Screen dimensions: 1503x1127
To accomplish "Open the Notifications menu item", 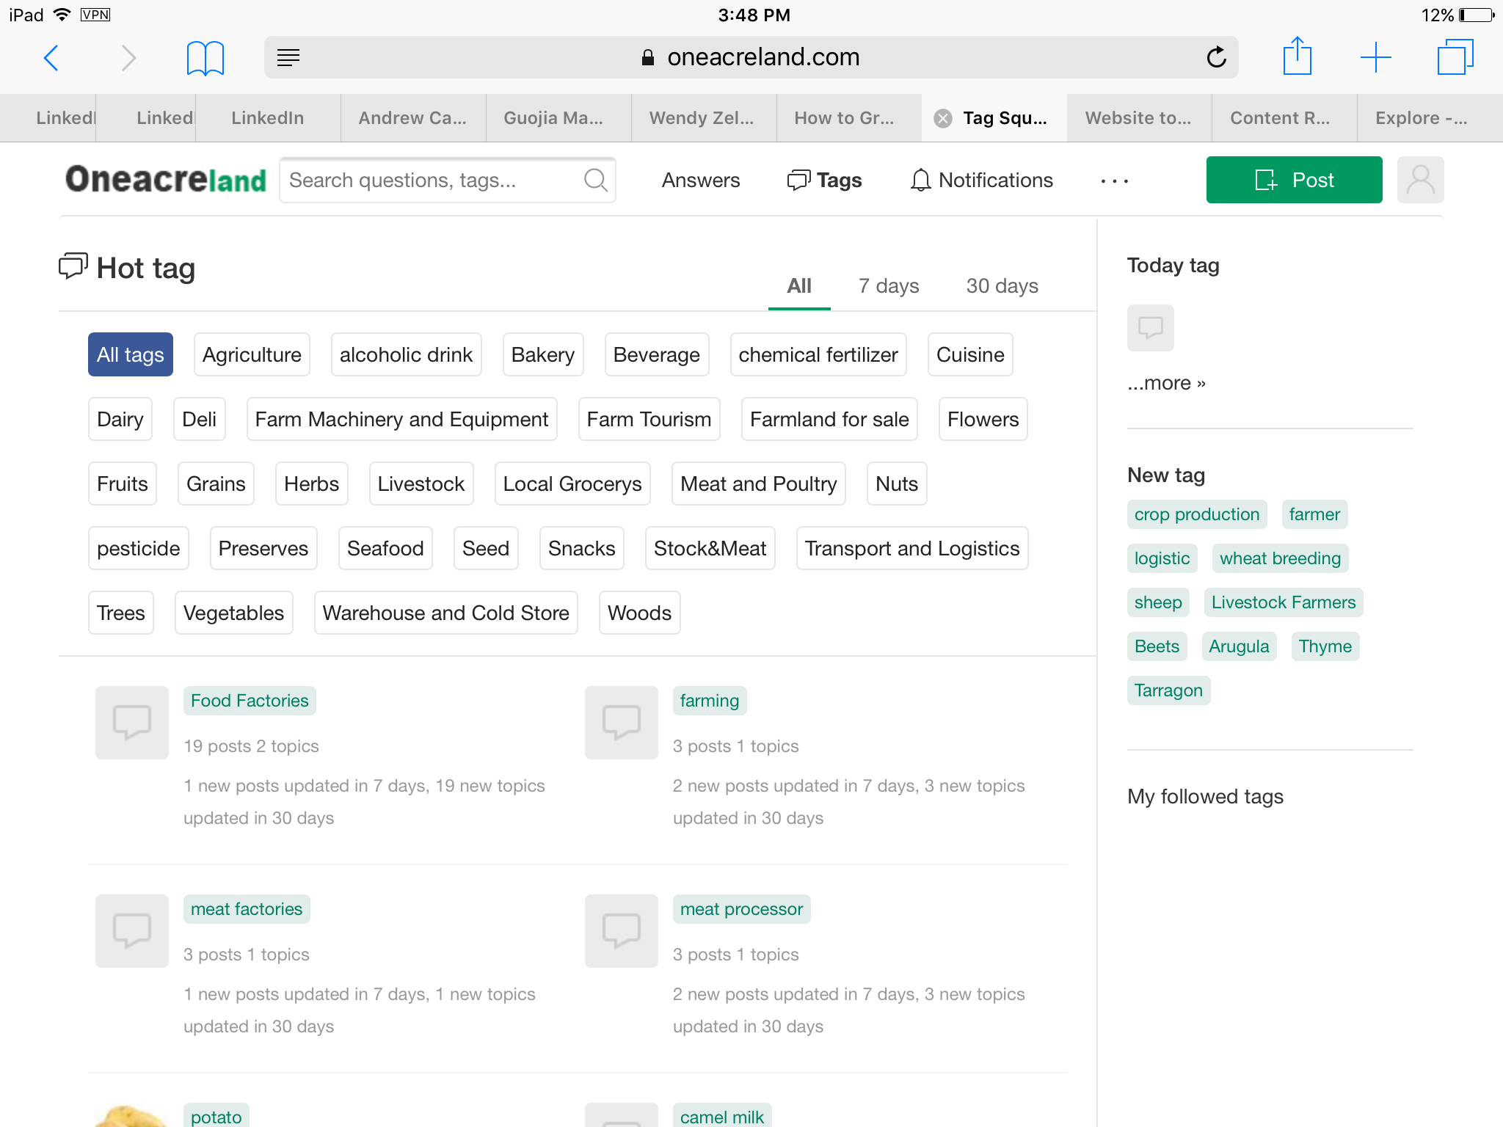I will tap(982, 180).
